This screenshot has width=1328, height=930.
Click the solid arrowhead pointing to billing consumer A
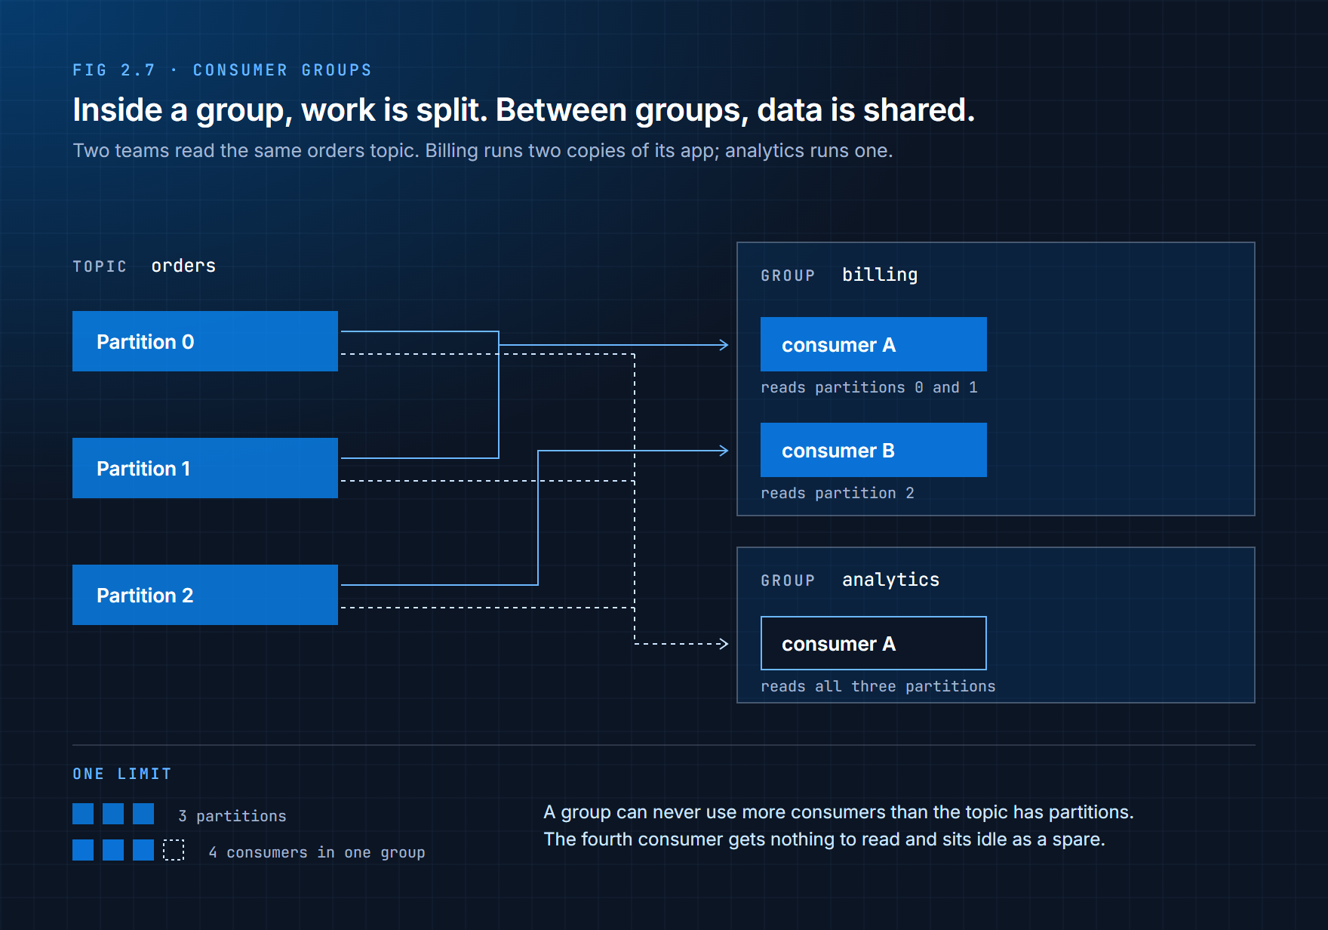[x=723, y=345]
